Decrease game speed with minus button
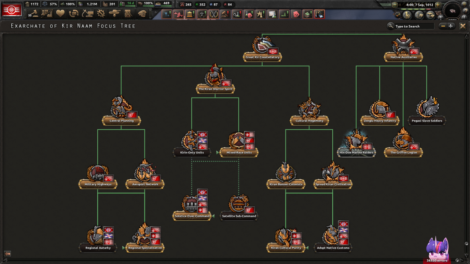 click(x=395, y=5)
